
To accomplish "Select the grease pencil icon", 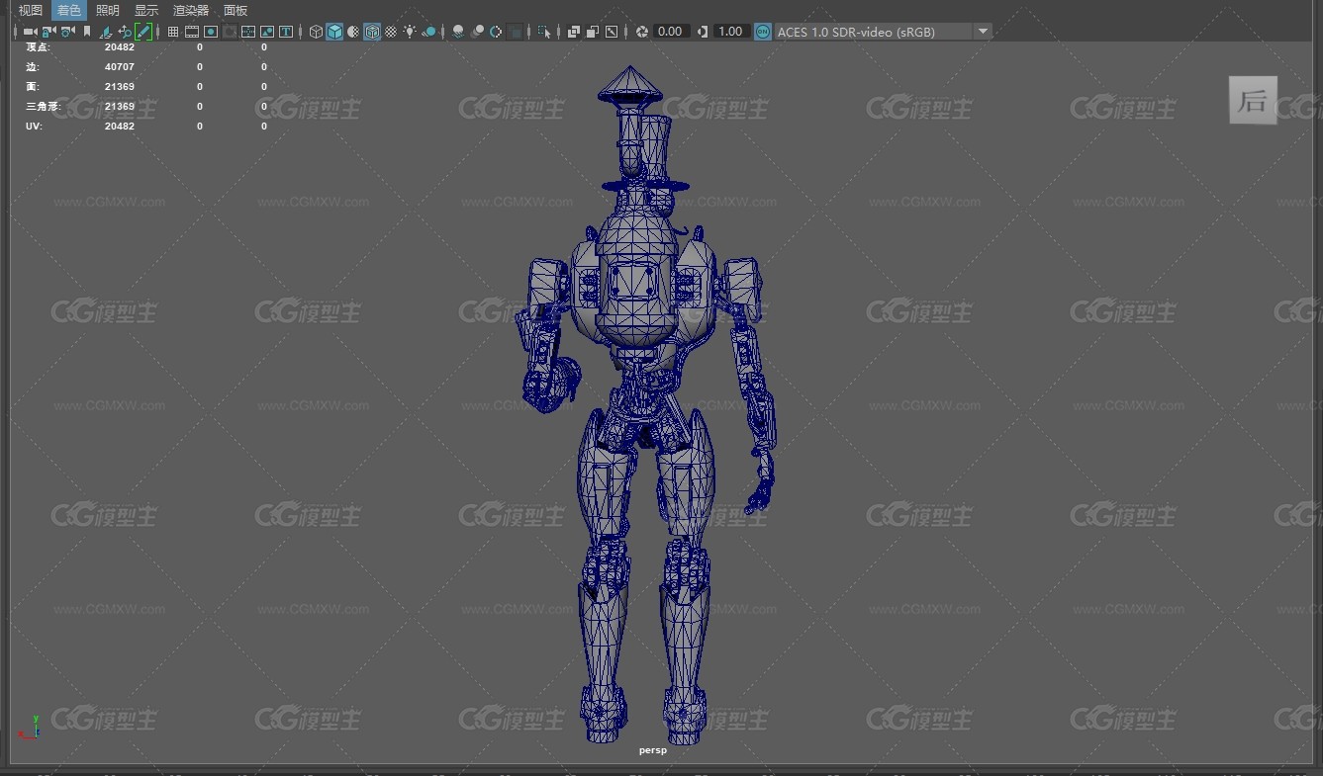I will 143,32.
